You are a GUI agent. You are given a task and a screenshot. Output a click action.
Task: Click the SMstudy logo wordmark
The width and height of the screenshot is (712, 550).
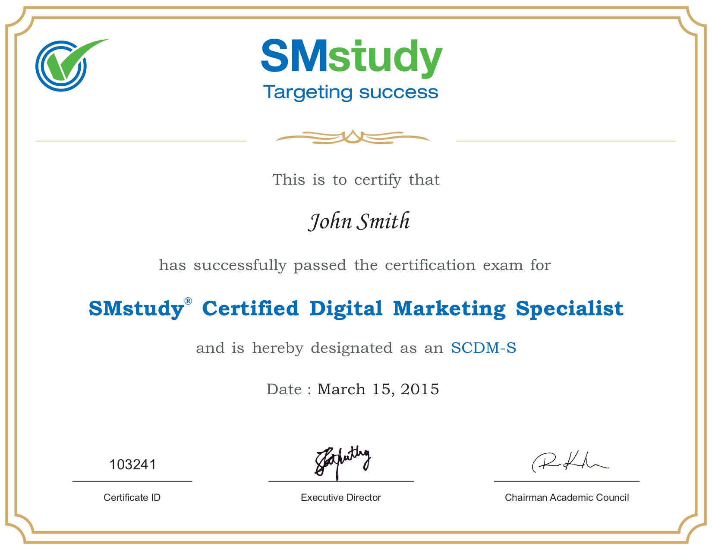[x=352, y=58]
